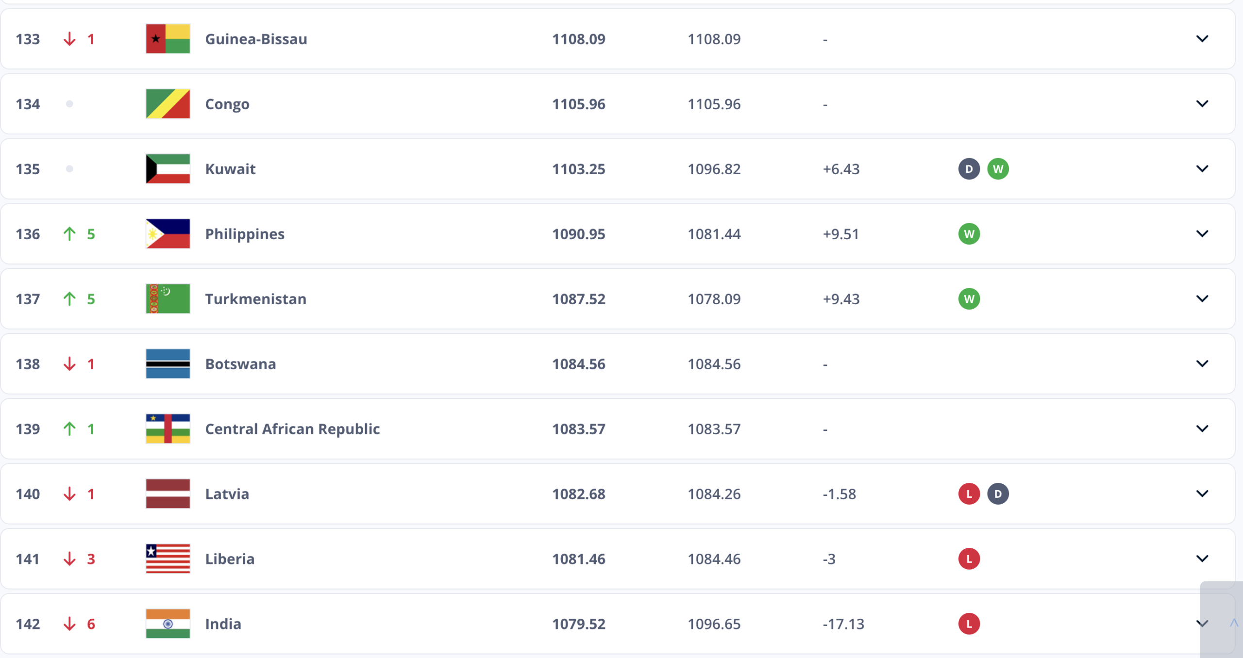Open the Central African Republic row chevron
The width and height of the screenshot is (1243, 658).
pyautogui.click(x=1202, y=429)
